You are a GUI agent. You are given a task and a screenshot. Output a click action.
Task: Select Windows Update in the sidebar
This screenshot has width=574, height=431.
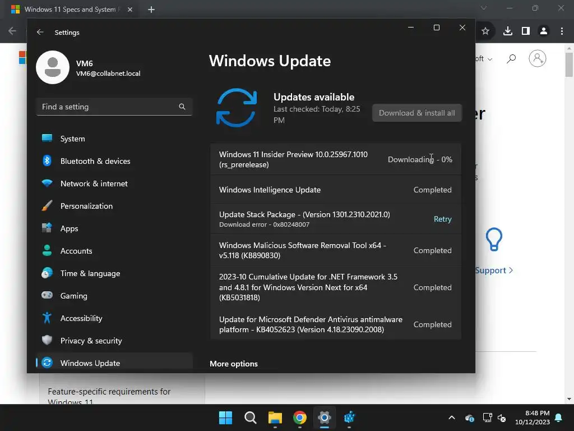pyautogui.click(x=114, y=363)
